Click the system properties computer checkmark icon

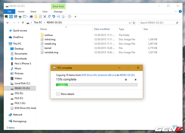[x=31, y=17]
